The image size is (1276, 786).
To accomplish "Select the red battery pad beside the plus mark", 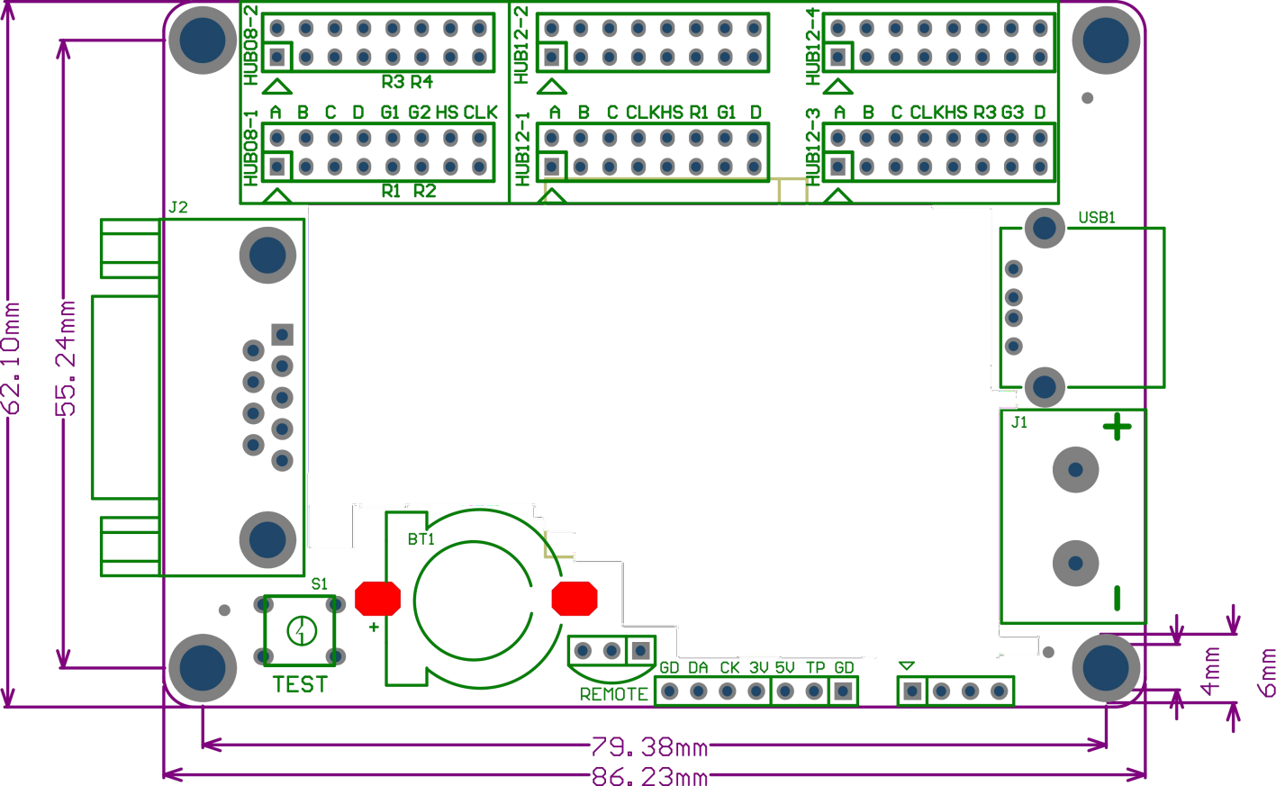I will [x=378, y=599].
